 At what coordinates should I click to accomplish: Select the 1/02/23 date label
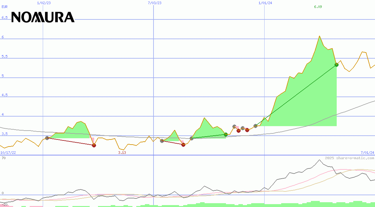[x=43, y=3]
